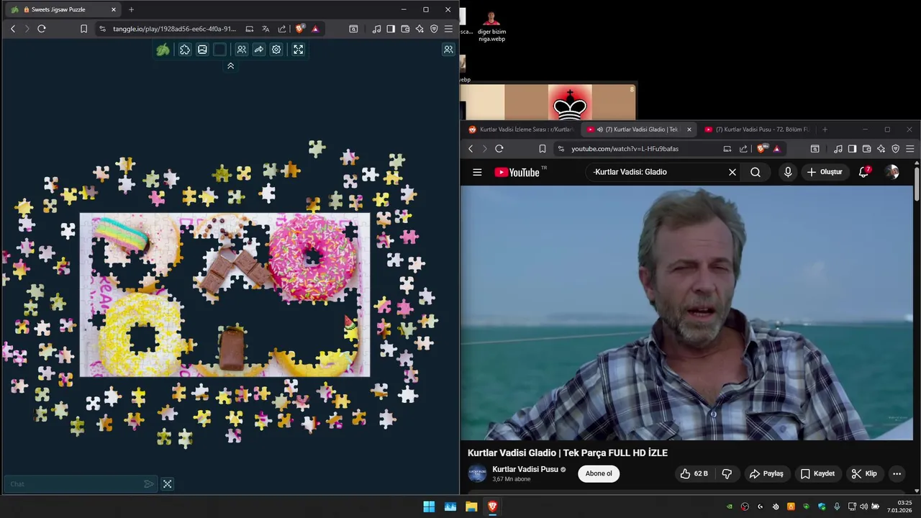Open the background color swatch in Tanggle toolbar
The image size is (921, 518).
(x=219, y=50)
